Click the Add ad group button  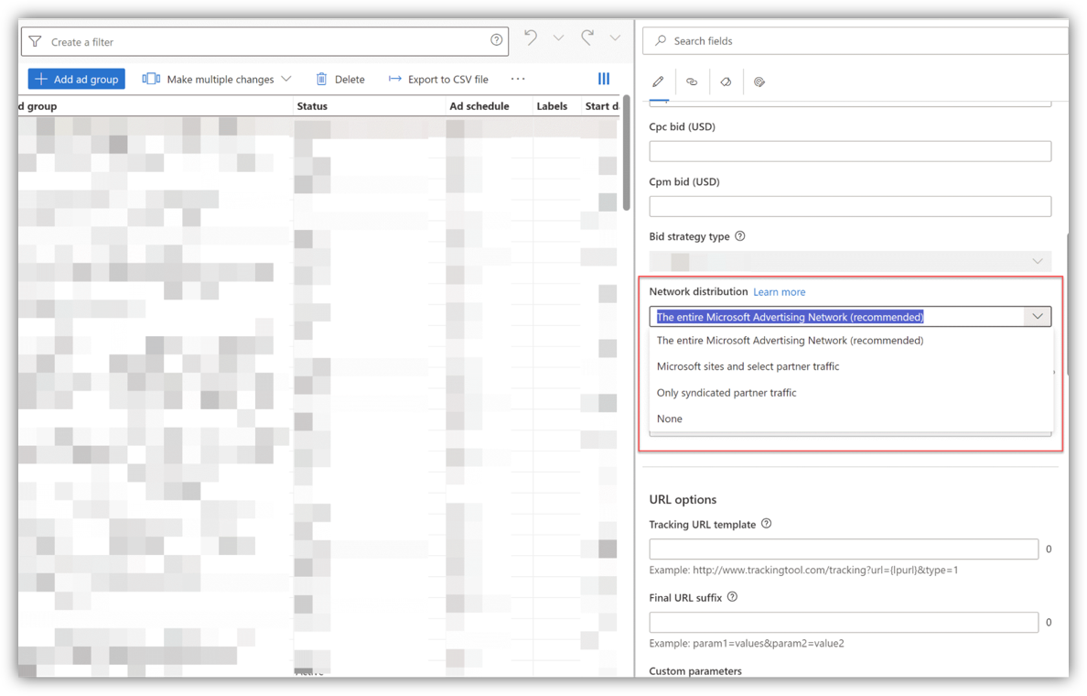tap(77, 80)
